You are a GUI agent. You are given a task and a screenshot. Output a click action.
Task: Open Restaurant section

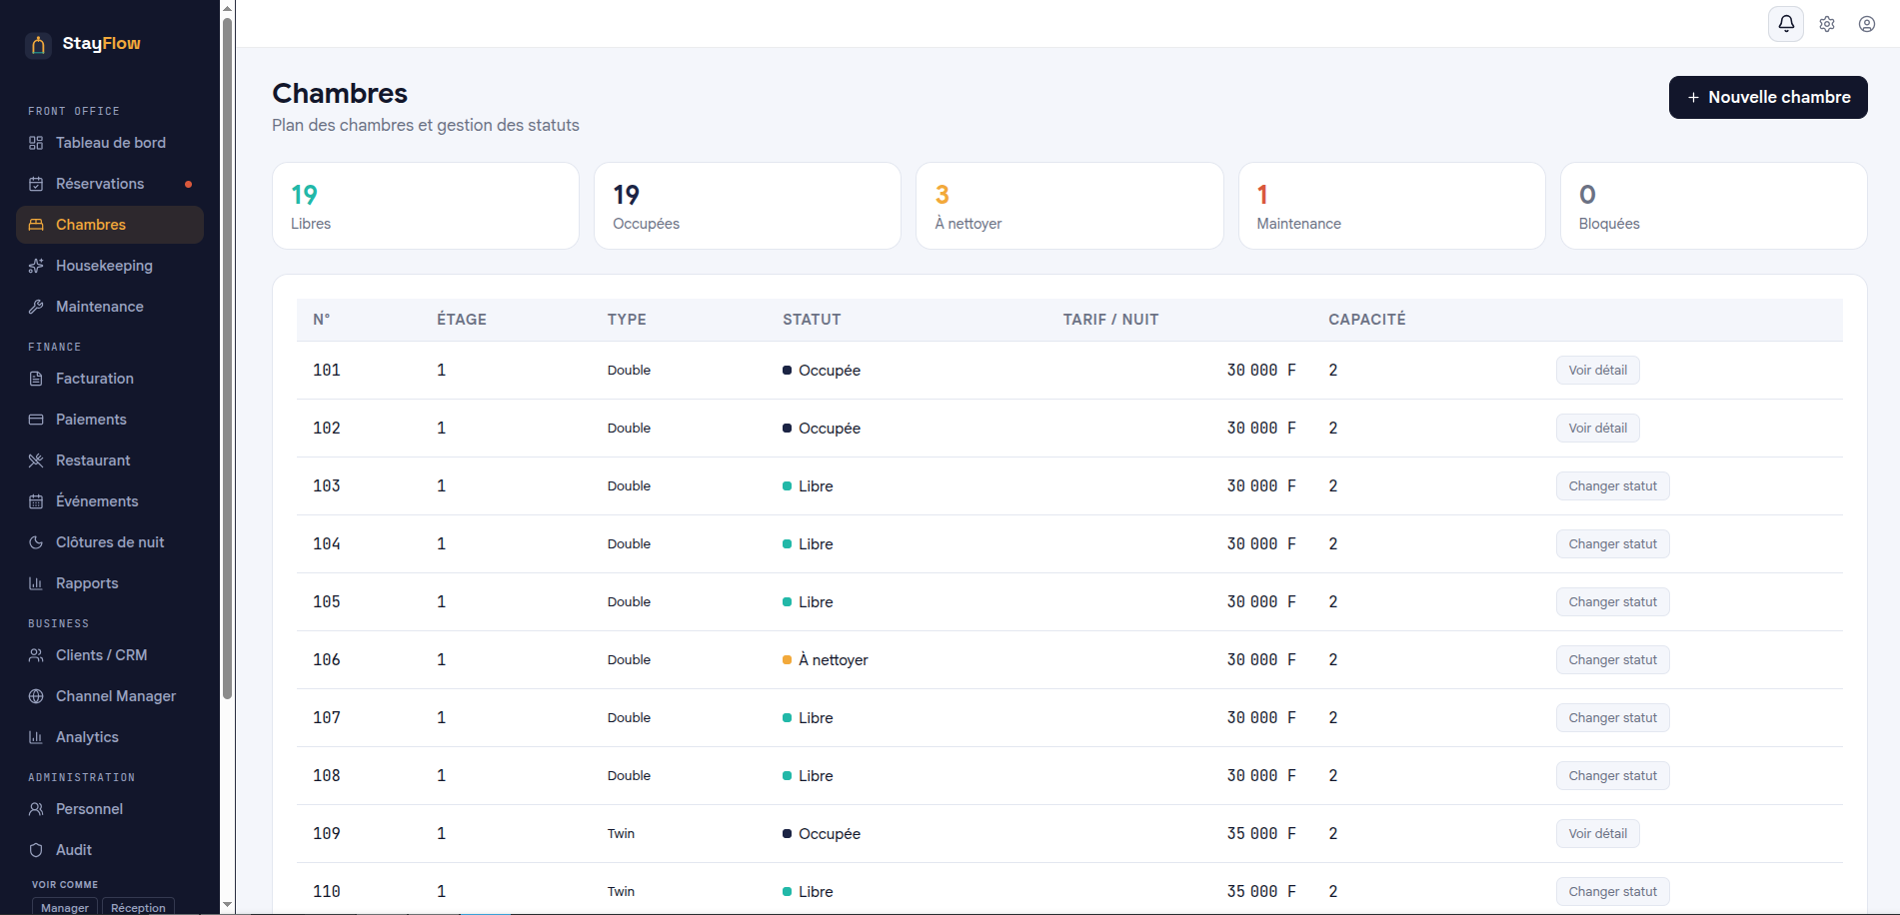(110, 460)
